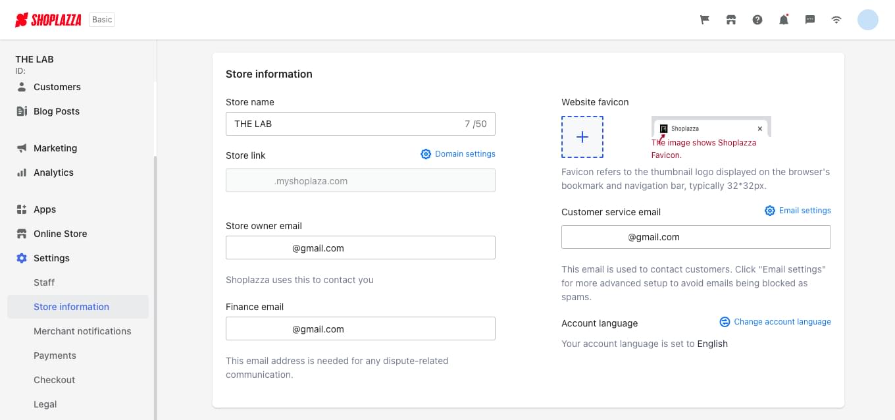Click the Shoplazza logo
This screenshot has height=420, width=895.
(x=49, y=20)
